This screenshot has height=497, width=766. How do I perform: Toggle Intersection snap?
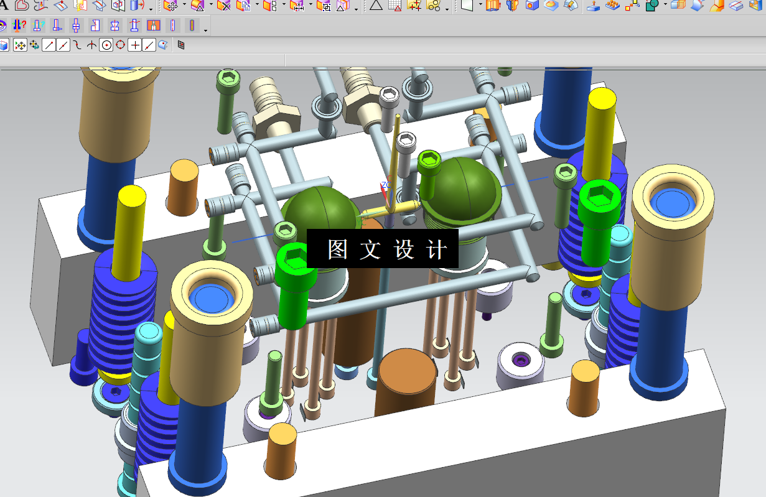[x=91, y=45]
